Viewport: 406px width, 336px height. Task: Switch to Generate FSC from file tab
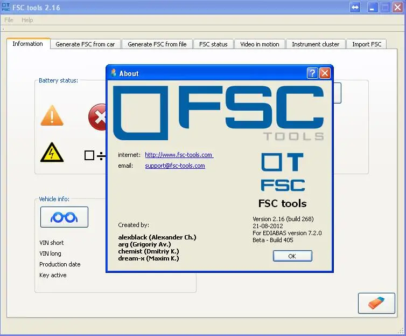[x=157, y=44]
